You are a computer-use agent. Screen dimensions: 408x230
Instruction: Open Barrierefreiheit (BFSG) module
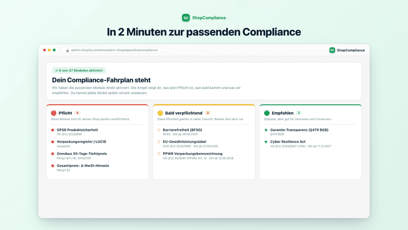[x=182, y=130]
